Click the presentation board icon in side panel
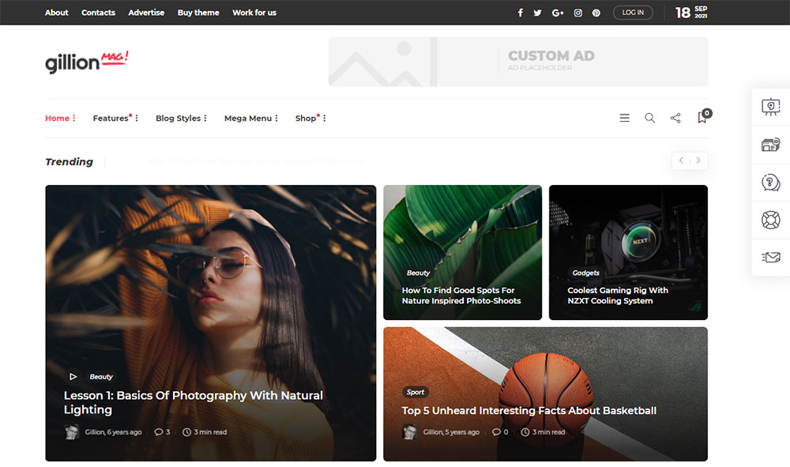 click(771, 107)
